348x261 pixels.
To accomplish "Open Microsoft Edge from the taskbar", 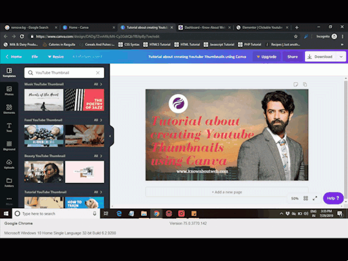I will (119, 213).
